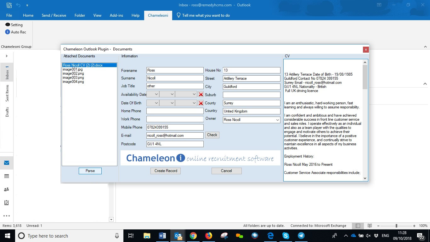The height and width of the screenshot is (242, 430).
Task: Select image001.jpg in Attached Documents
Action: tap(73, 69)
